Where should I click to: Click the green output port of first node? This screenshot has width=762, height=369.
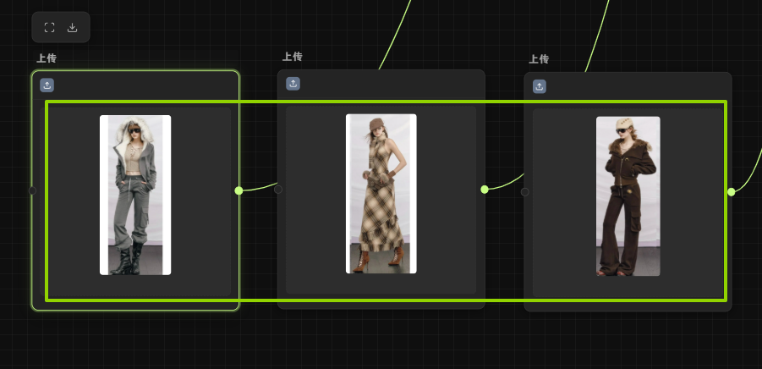[238, 190]
